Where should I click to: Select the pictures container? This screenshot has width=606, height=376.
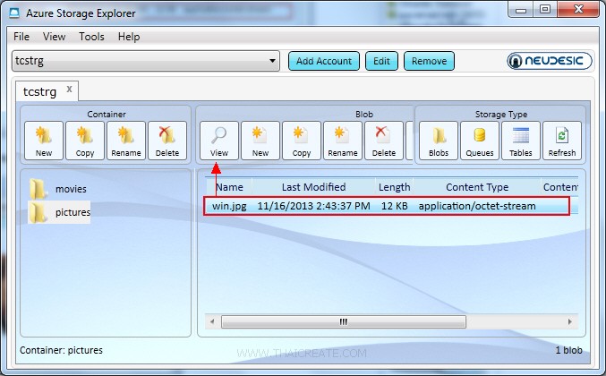point(59,212)
